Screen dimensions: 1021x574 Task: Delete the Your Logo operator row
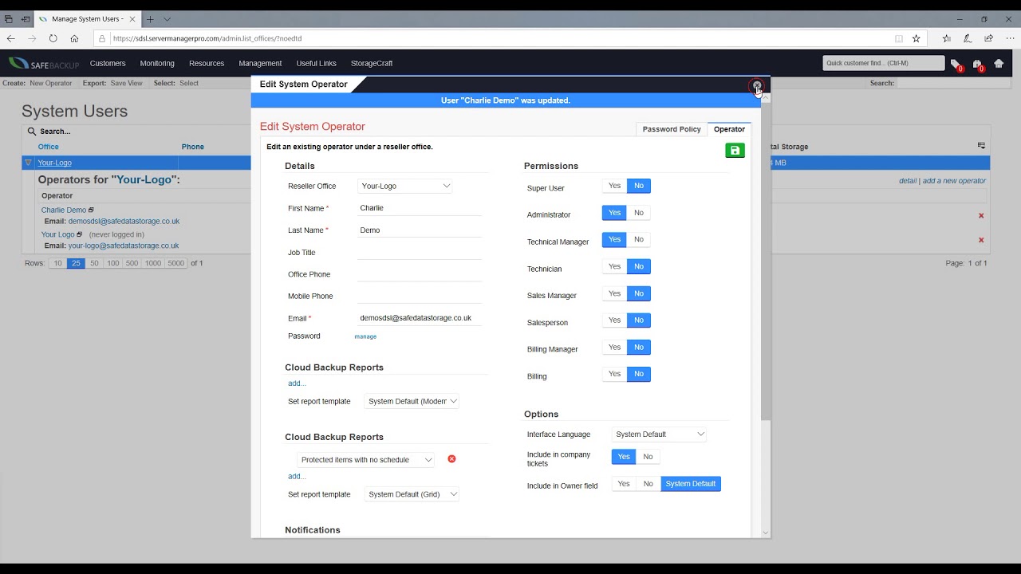(x=981, y=240)
